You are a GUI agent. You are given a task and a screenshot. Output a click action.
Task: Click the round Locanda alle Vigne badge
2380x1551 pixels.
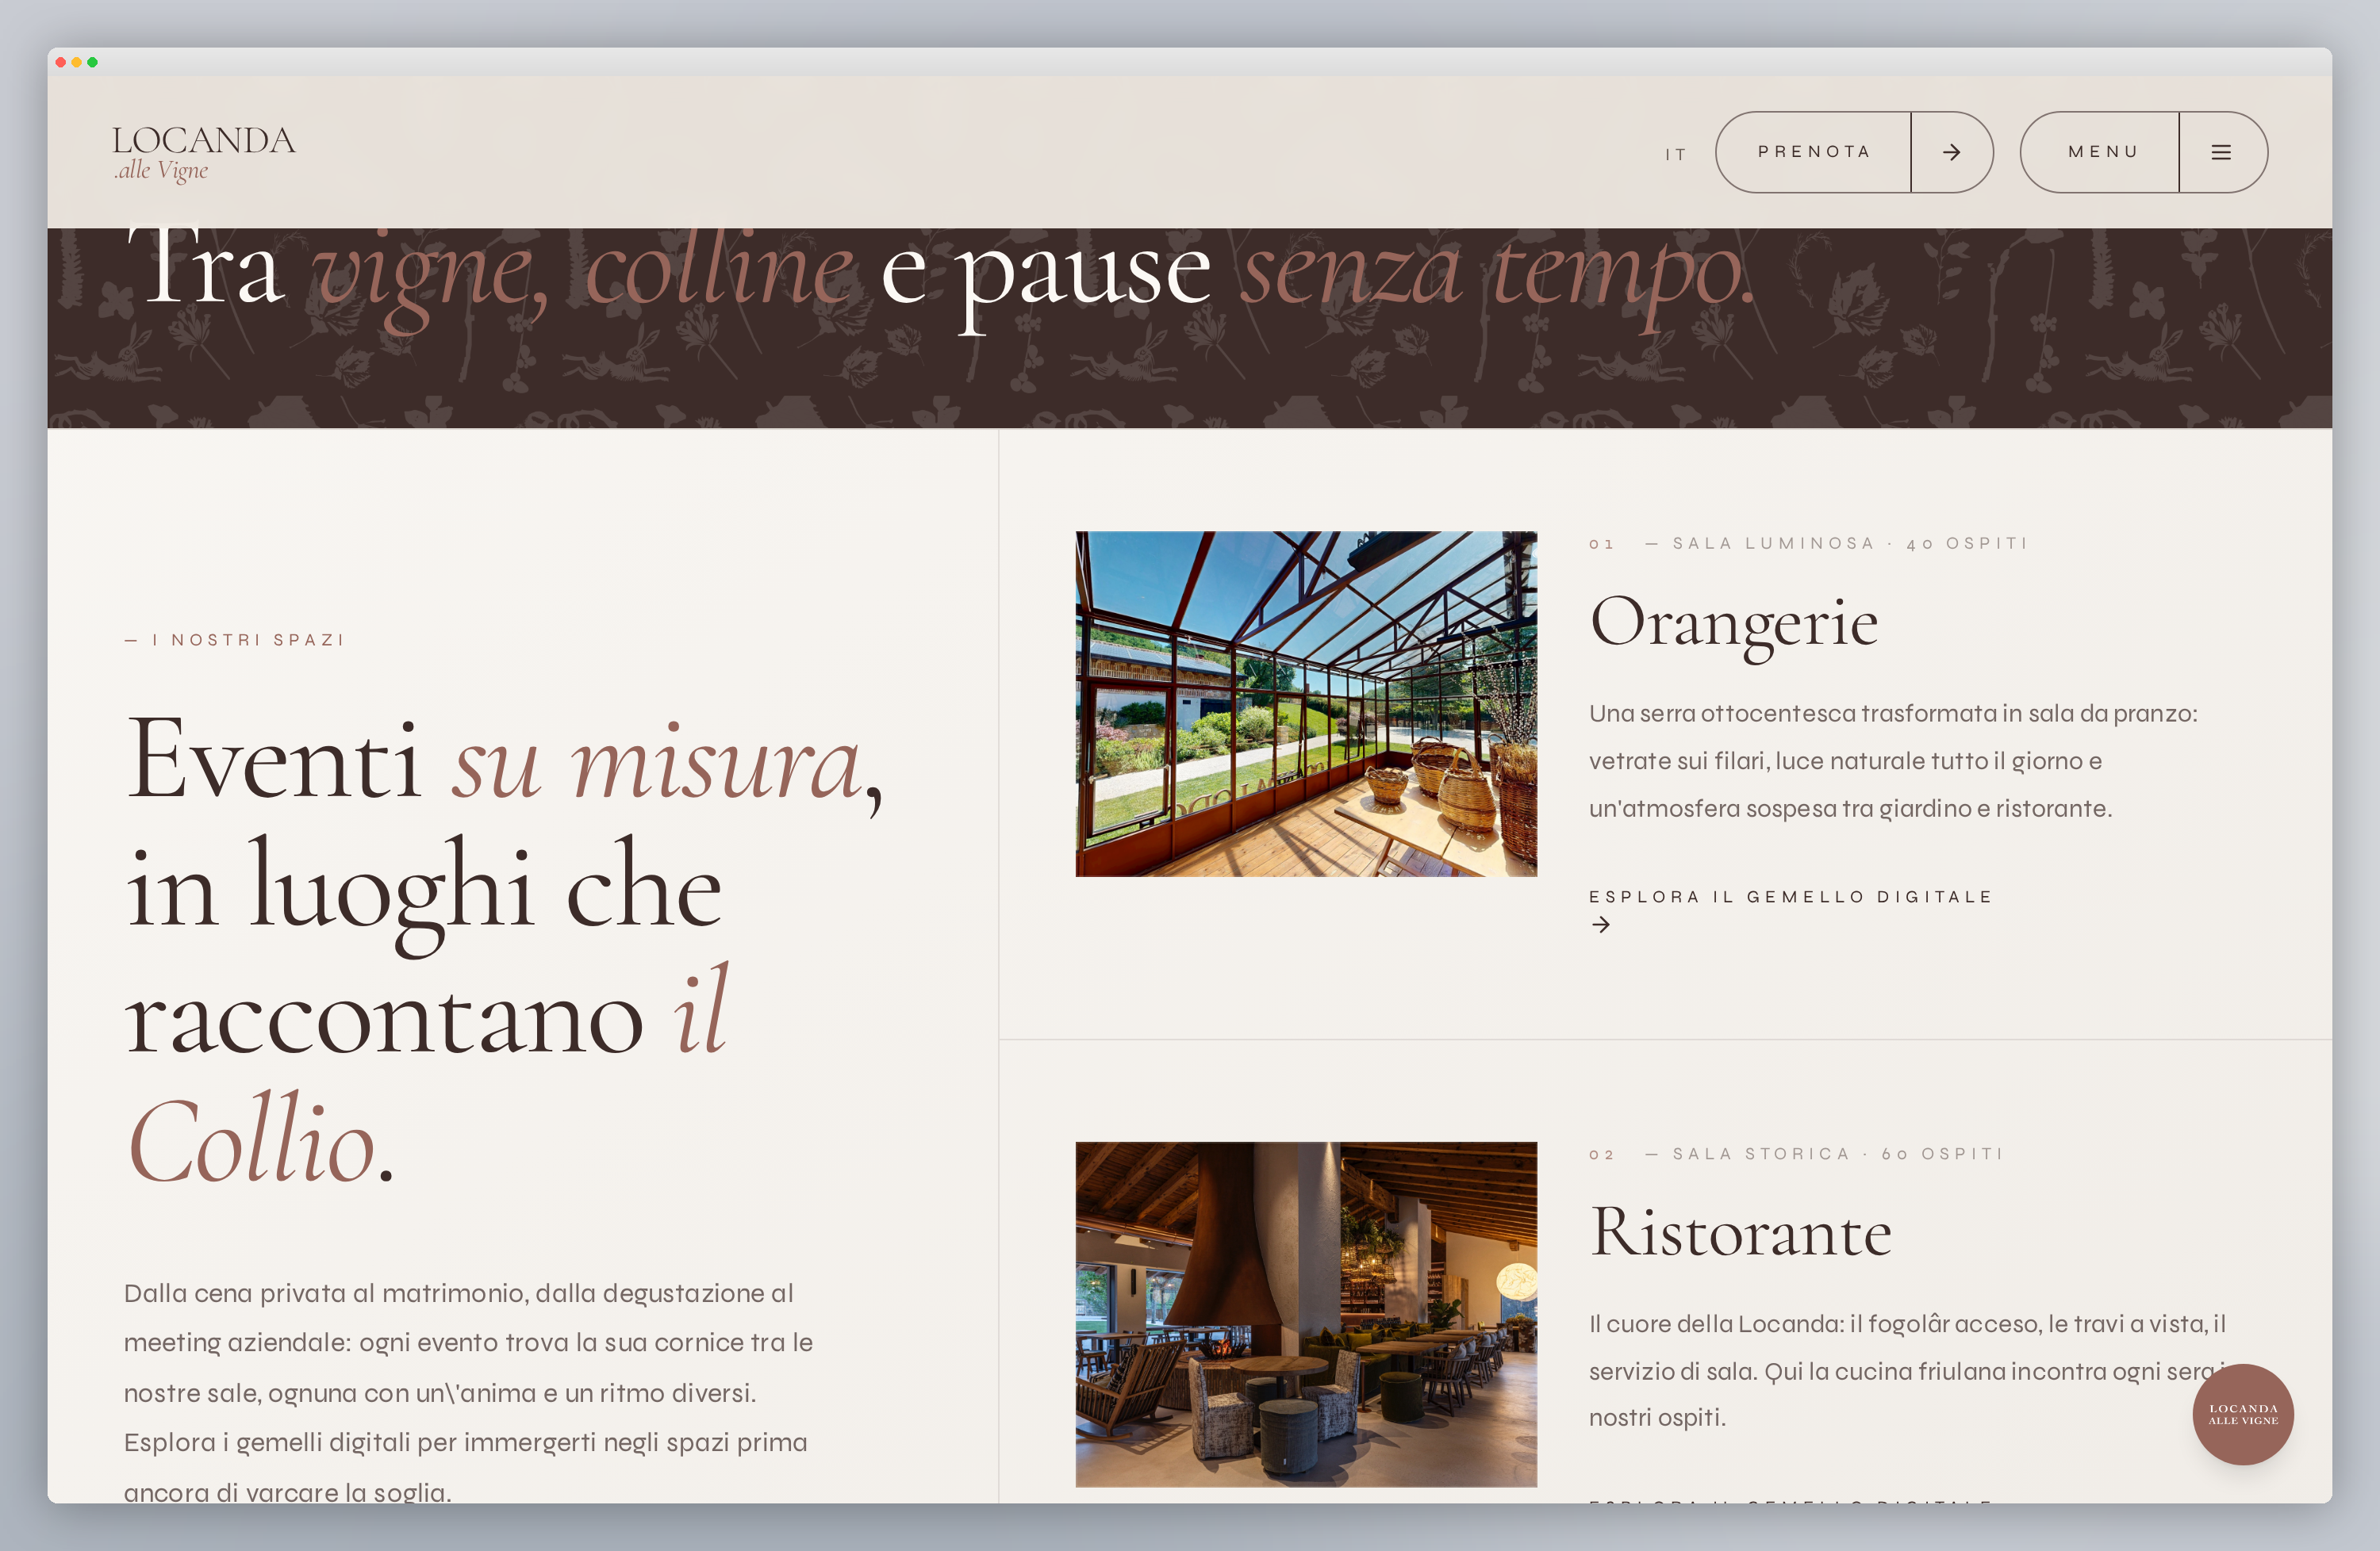pos(2243,1414)
